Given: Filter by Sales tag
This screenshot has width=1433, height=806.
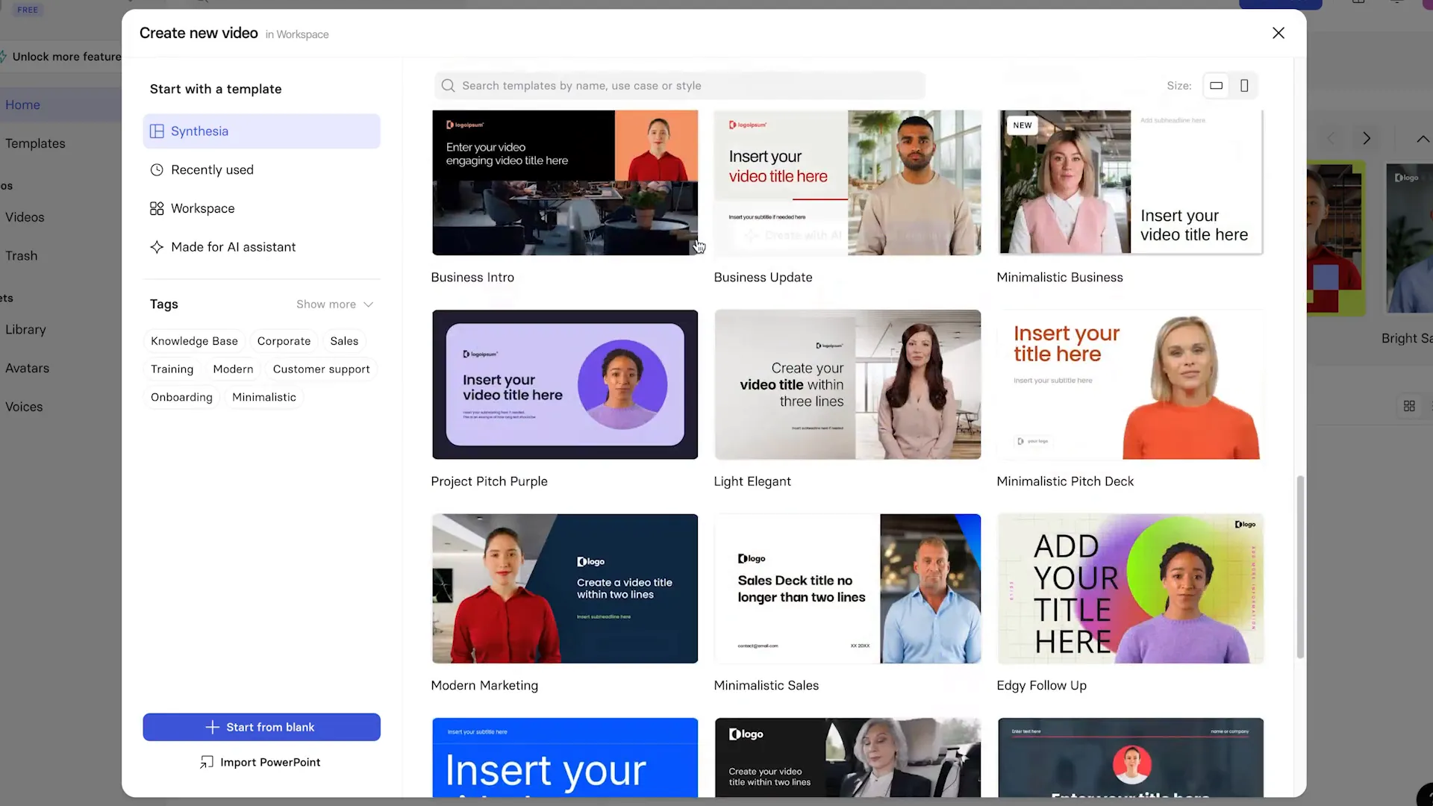Looking at the screenshot, I should click(x=344, y=341).
